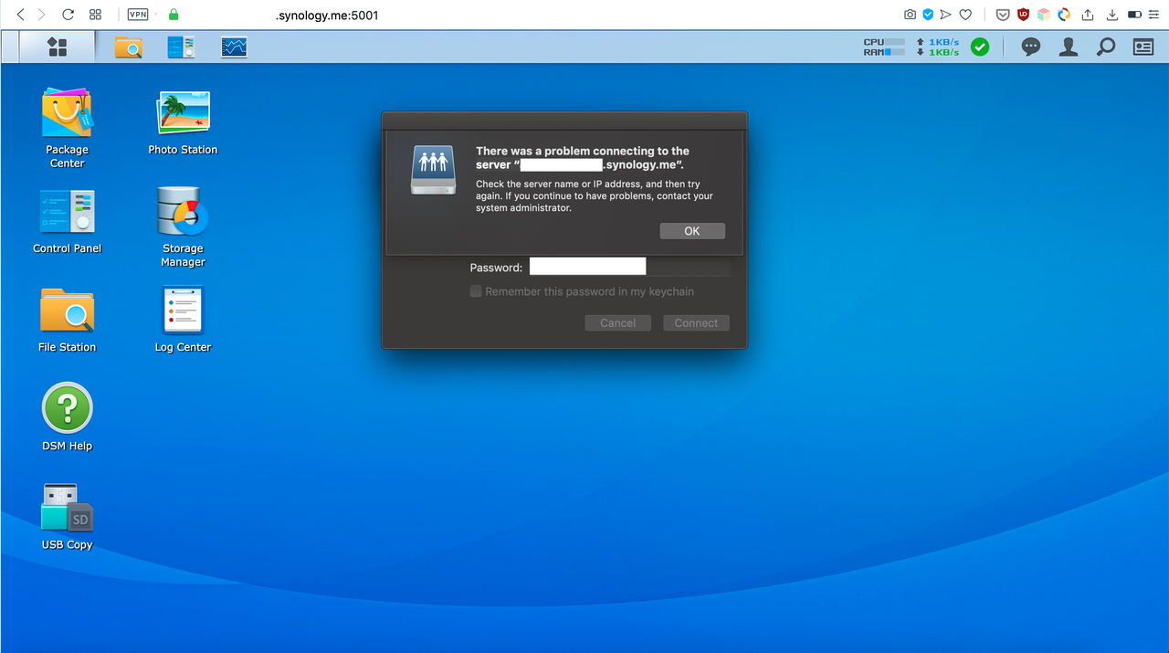Open browser speed dial grid icon
1169x653 pixels.
[95, 15]
